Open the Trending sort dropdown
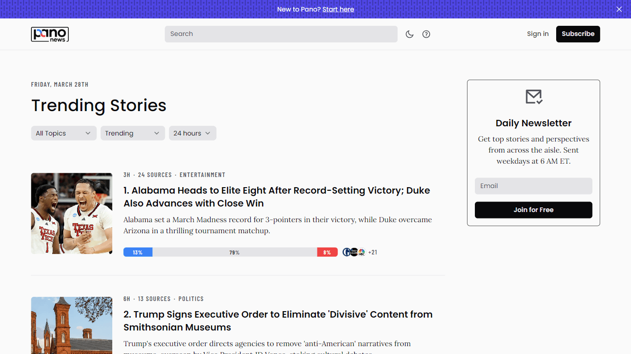 (133, 133)
